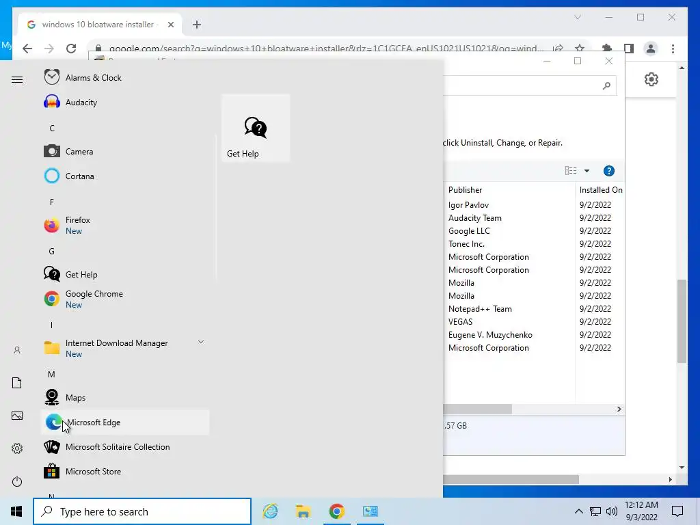
Task: Open Chrome three-dot menu
Action: click(x=673, y=49)
